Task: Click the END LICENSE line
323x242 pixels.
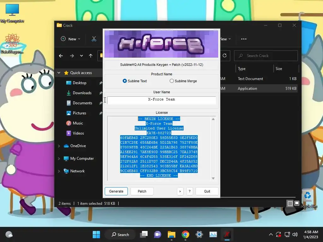Action: click(x=159, y=176)
